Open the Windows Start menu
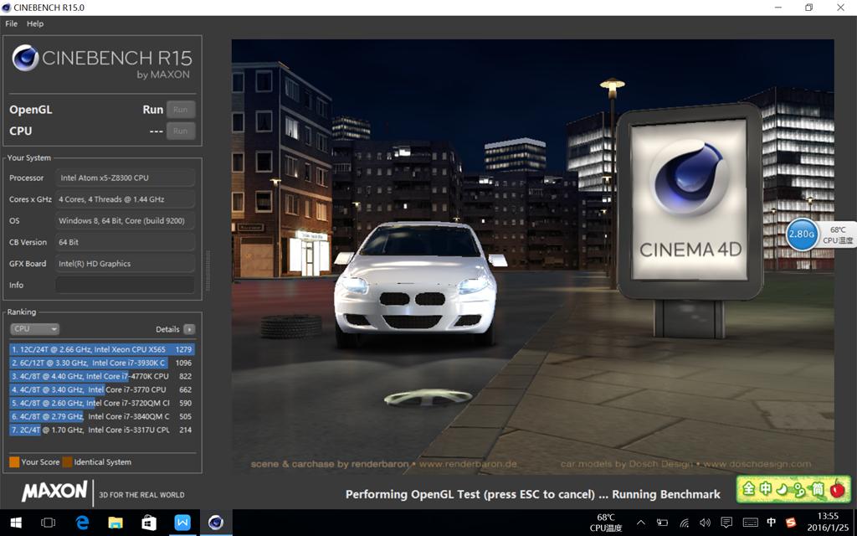 [x=14, y=523]
